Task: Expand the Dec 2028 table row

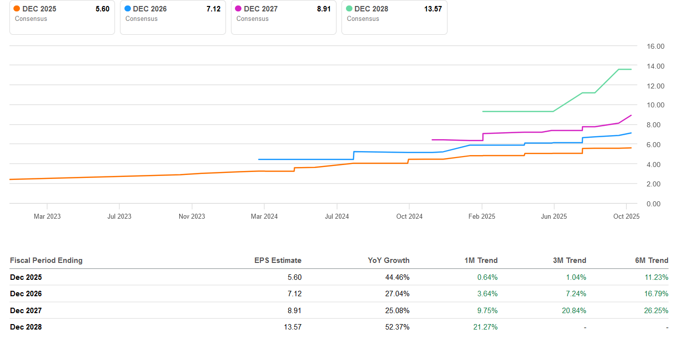Action: click(26, 327)
